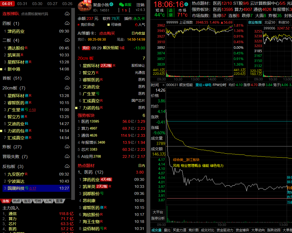The height and width of the screenshot is (233, 292).
Task: Expand the 晋级失败 (7) group
Action: coord(15,156)
